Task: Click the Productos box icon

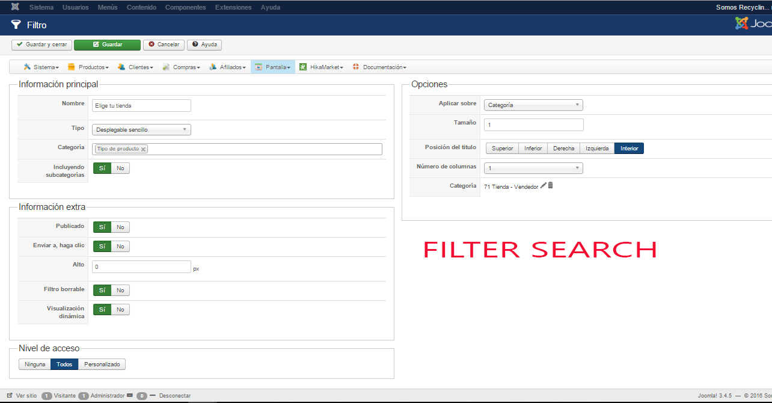Action: point(72,67)
